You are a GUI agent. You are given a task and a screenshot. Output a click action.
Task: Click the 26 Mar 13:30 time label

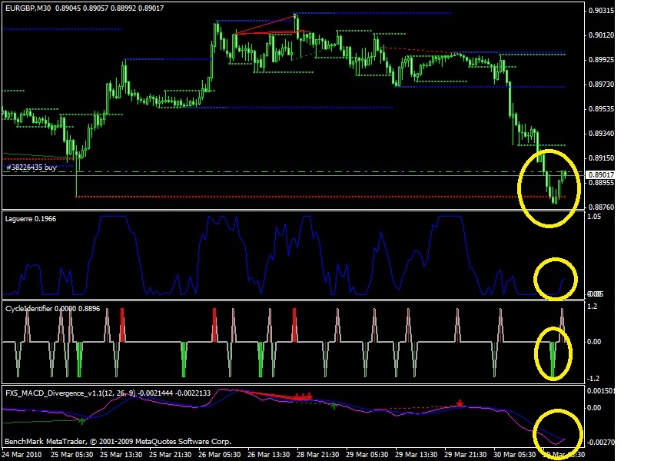coord(268,454)
